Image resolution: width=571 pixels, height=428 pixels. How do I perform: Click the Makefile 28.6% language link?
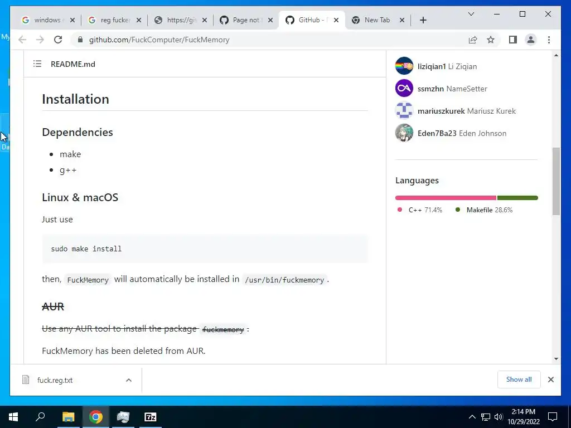485,210
